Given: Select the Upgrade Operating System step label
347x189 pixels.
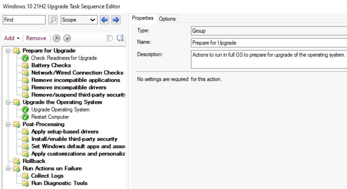Looking at the screenshot, I should (x=60, y=110).
